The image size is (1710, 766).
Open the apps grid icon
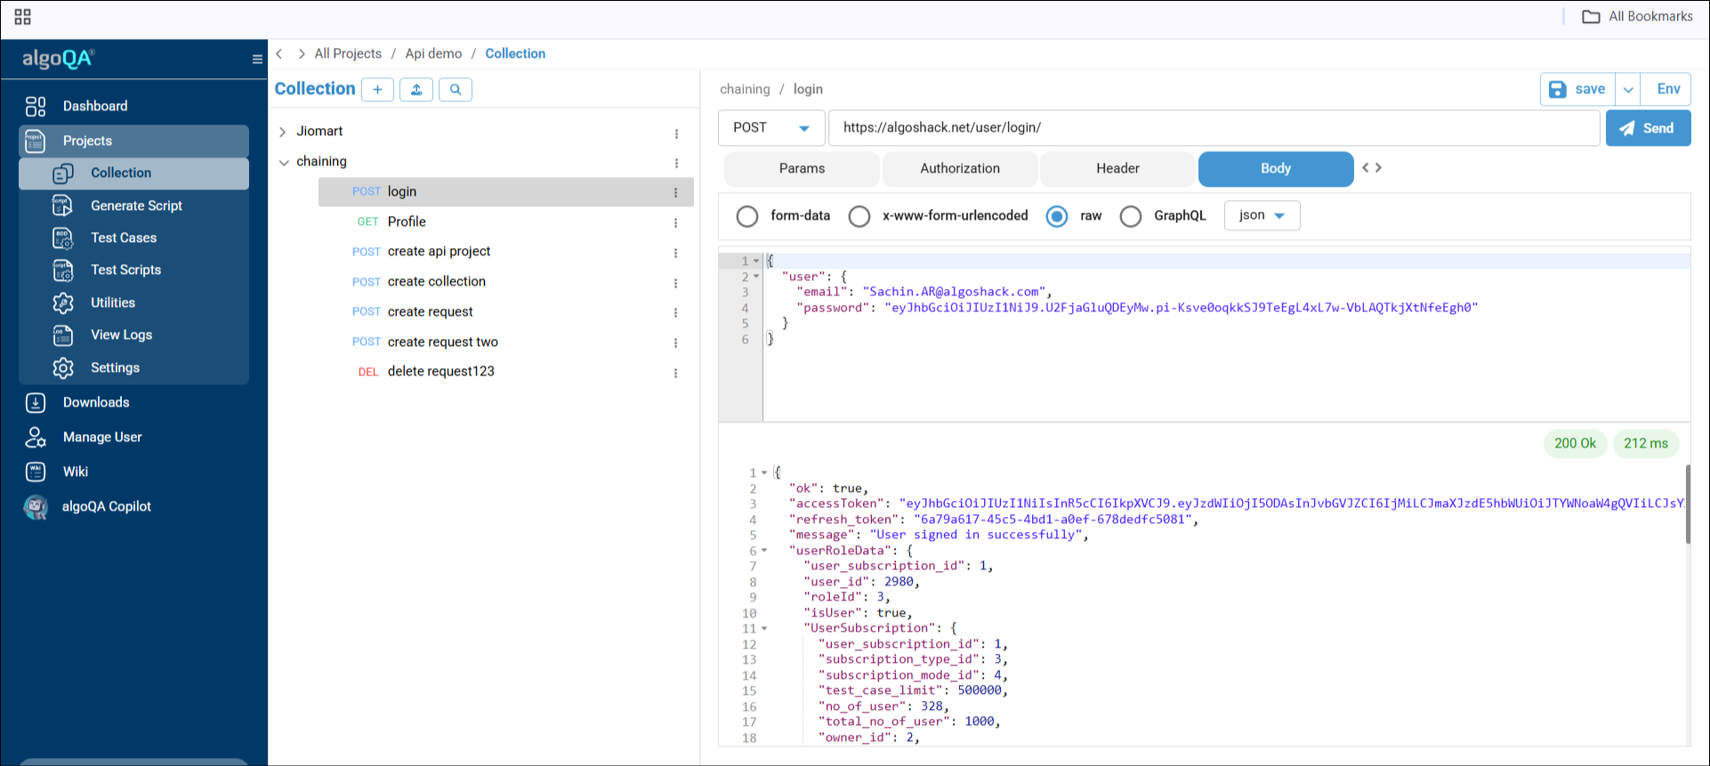click(x=23, y=17)
